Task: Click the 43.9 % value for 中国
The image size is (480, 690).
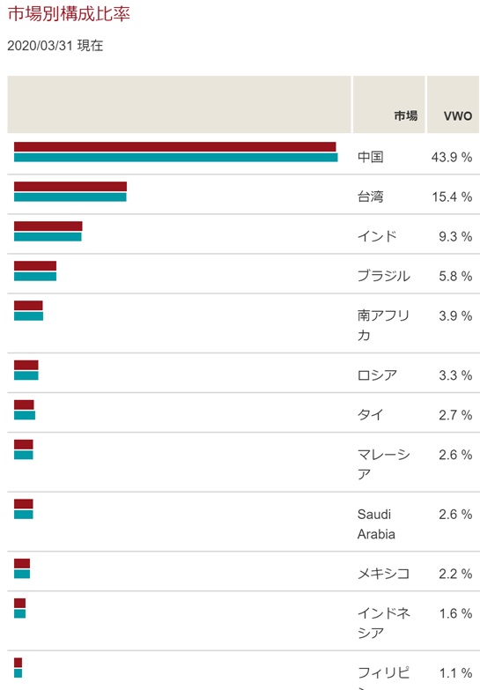Action: coord(452,157)
